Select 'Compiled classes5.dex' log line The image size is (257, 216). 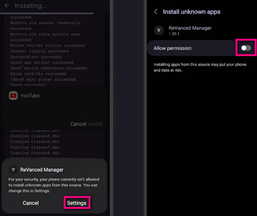tap(35, 136)
